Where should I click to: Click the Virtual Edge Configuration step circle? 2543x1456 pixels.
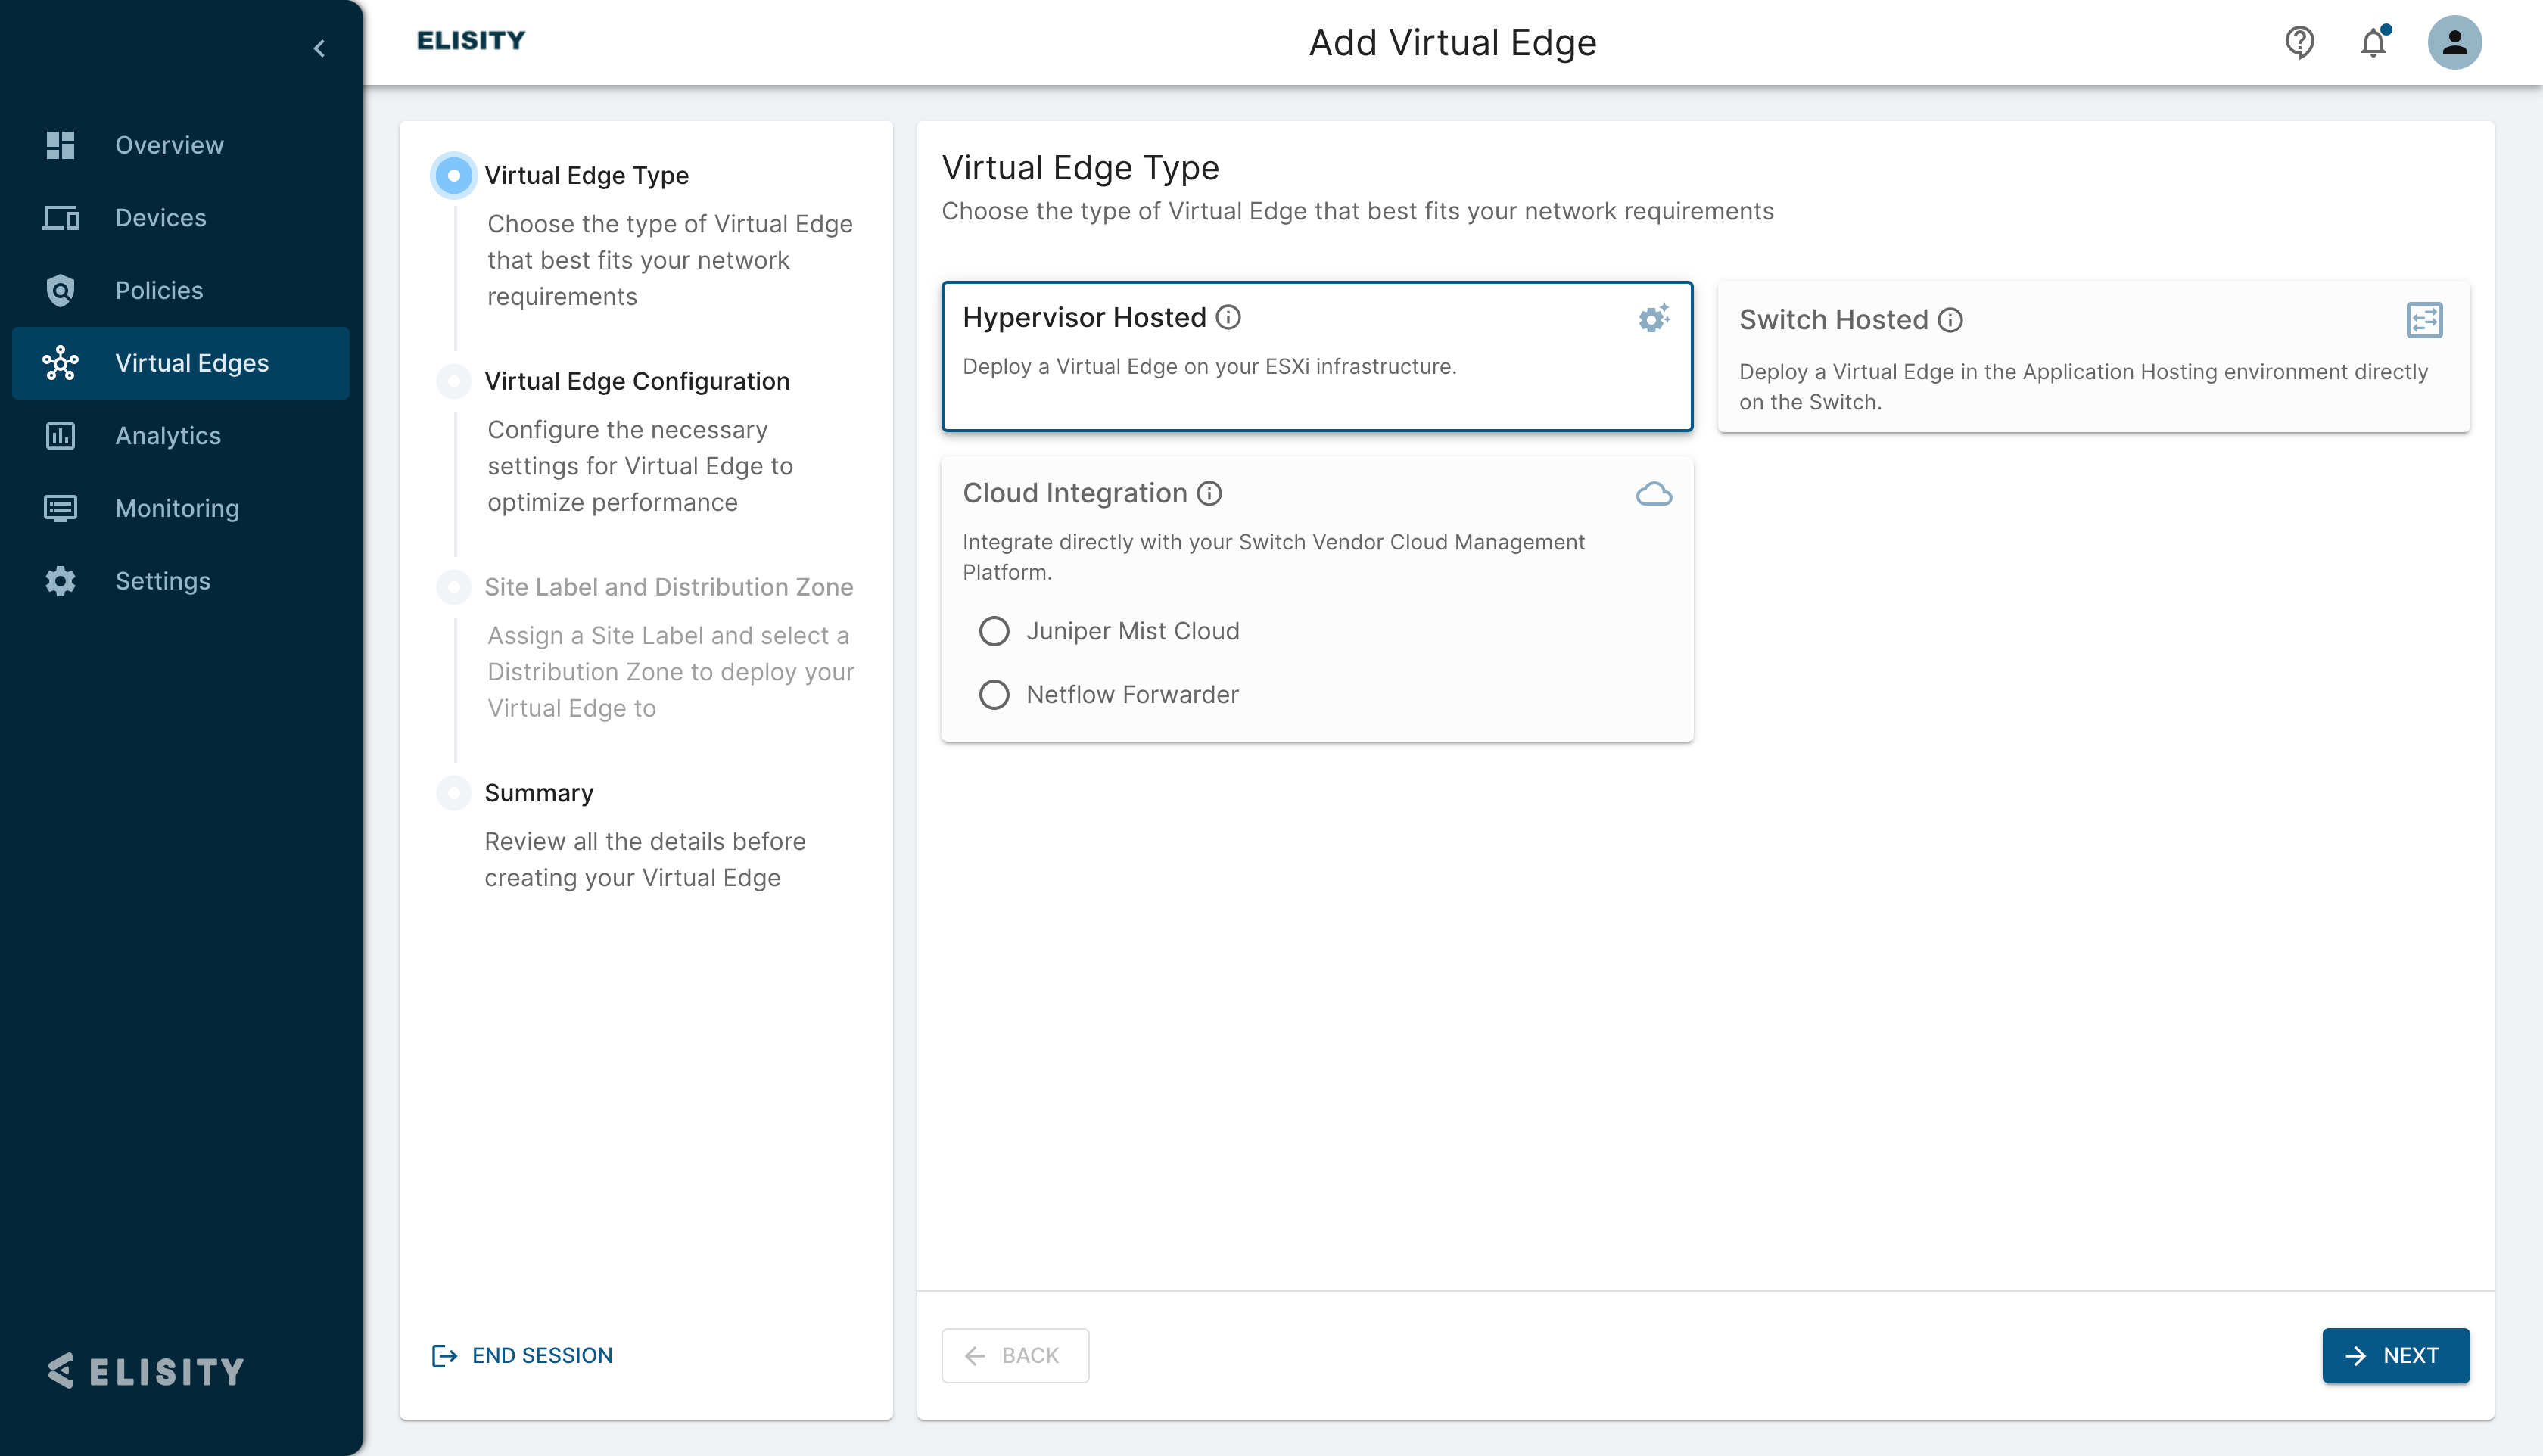coord(454,381)
